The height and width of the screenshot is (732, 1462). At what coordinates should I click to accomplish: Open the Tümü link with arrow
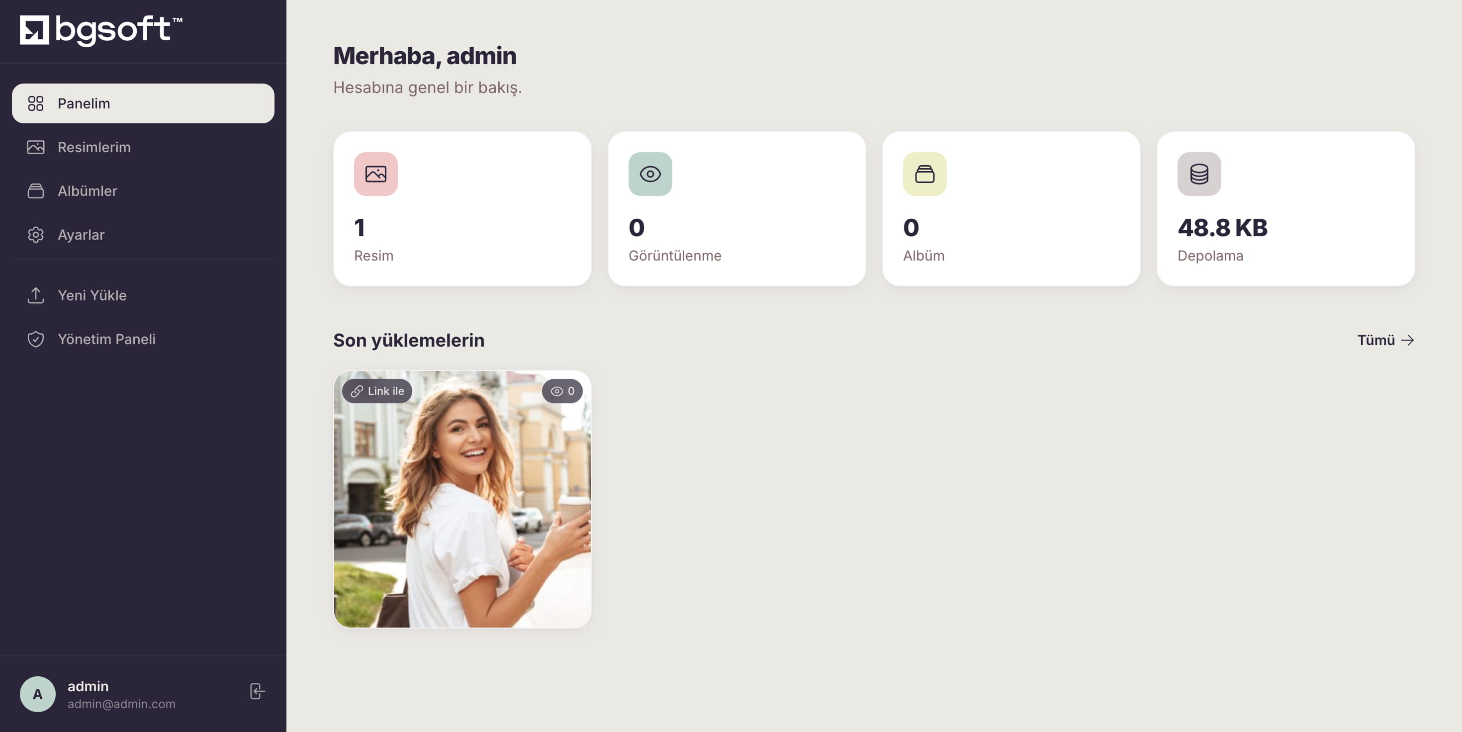pyautogui.click(x=1385, y=340)
